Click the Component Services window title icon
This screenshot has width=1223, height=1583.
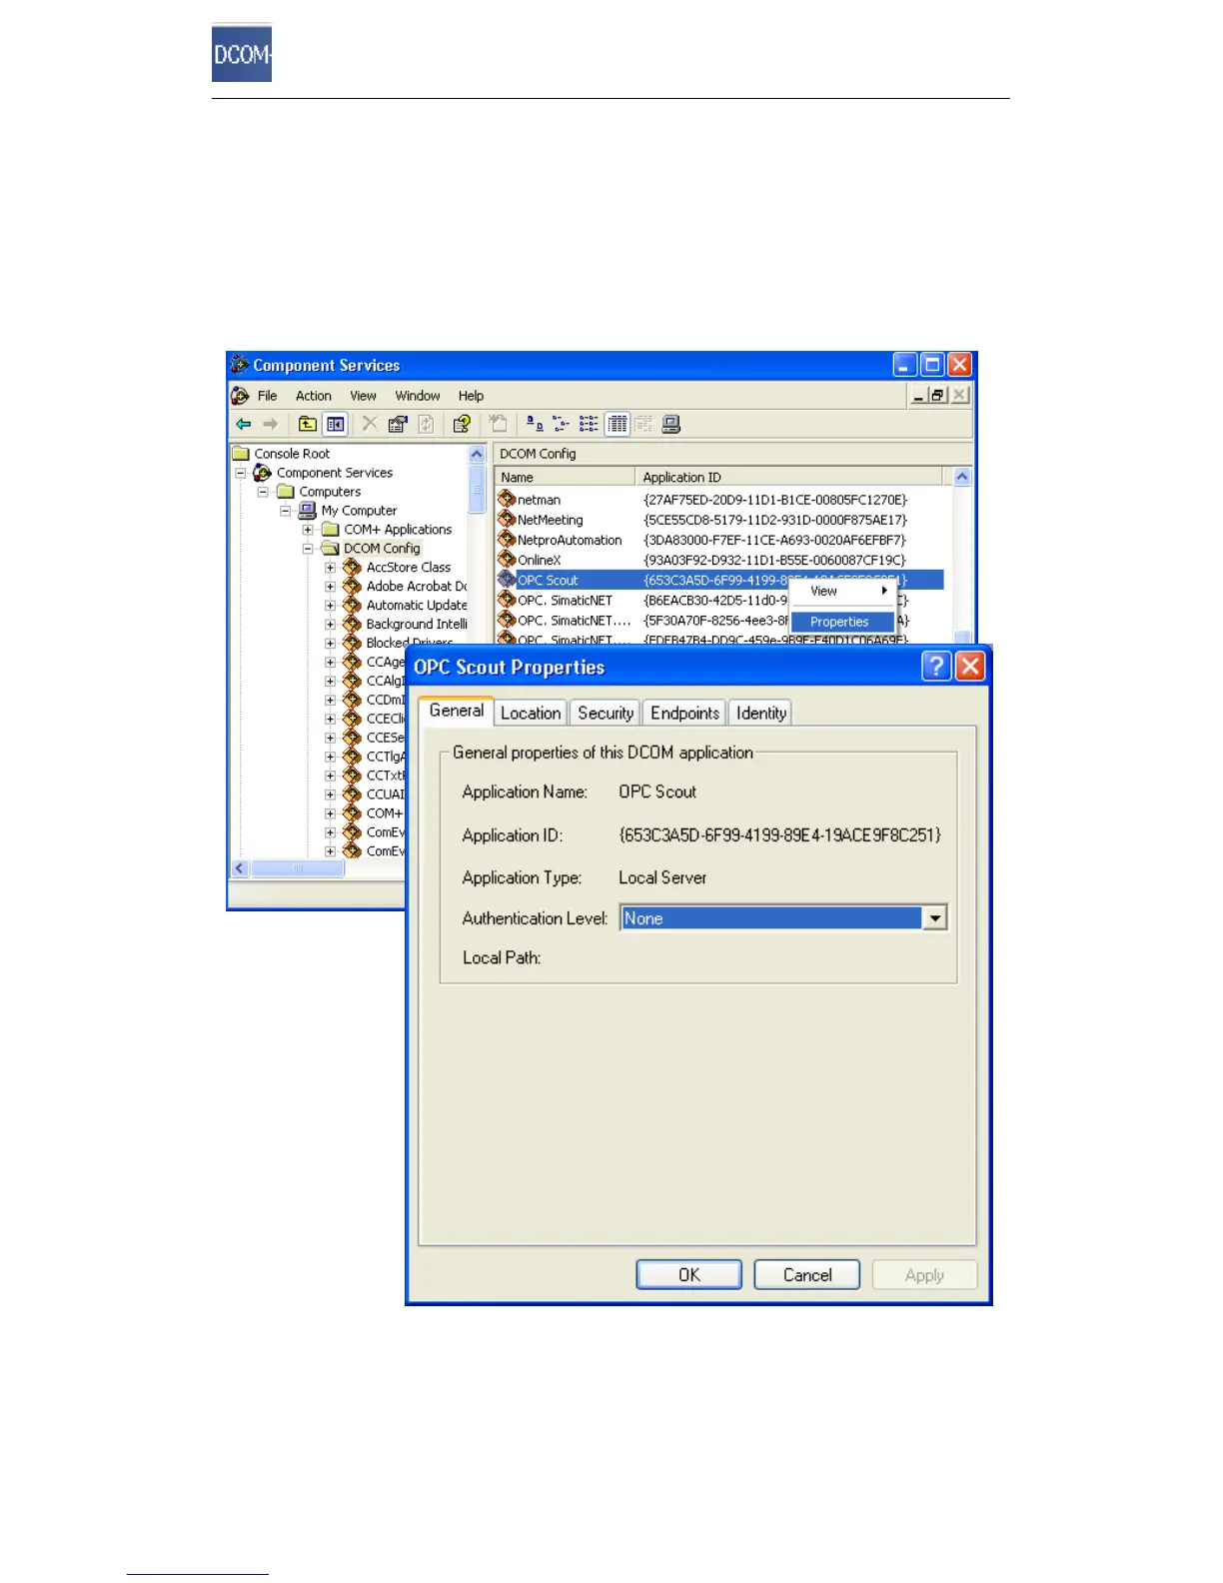click(240, 365)
